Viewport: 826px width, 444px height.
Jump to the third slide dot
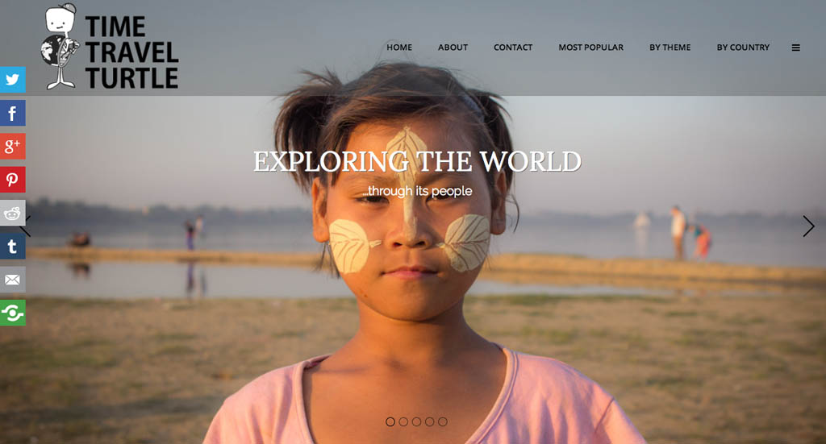[x=416, y=421]
